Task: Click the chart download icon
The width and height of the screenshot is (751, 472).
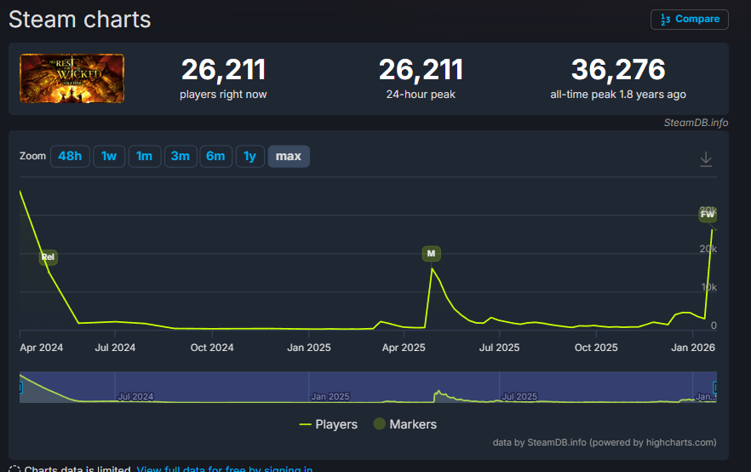Action: [x=706, y=159]
